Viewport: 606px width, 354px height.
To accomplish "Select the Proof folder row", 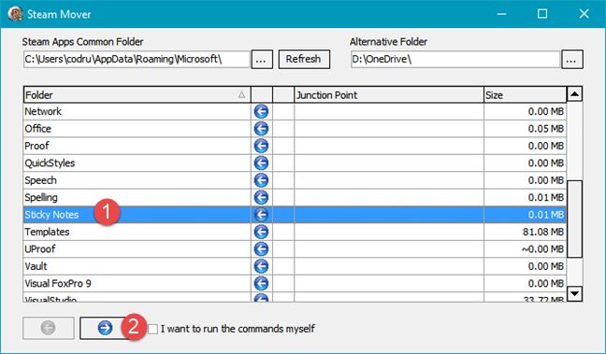I will 295,146.
